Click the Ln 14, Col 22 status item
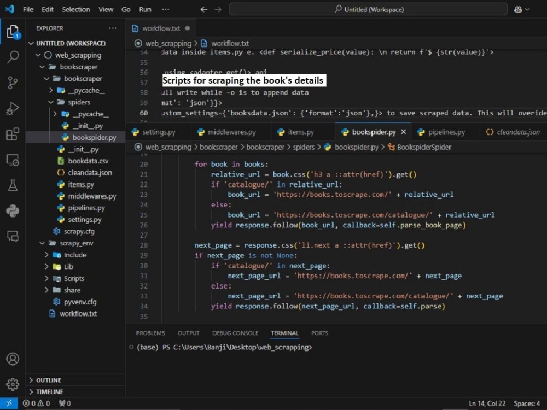The height and width of the screenshot is (410, 547). (x=487, y=403)
